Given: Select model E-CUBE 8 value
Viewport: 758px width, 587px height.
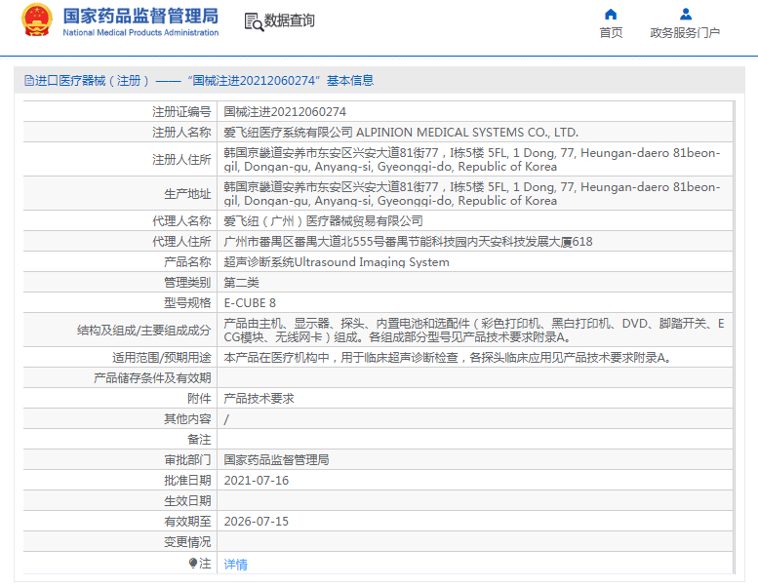Looking at the screenshot, I should (250, 303).
